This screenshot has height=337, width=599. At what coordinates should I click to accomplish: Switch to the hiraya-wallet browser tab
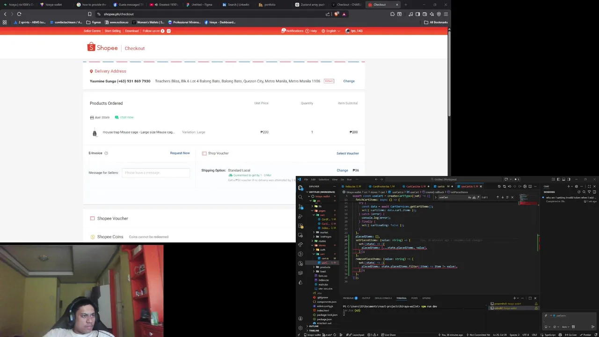pyautogui.click(x=53, y=5)
